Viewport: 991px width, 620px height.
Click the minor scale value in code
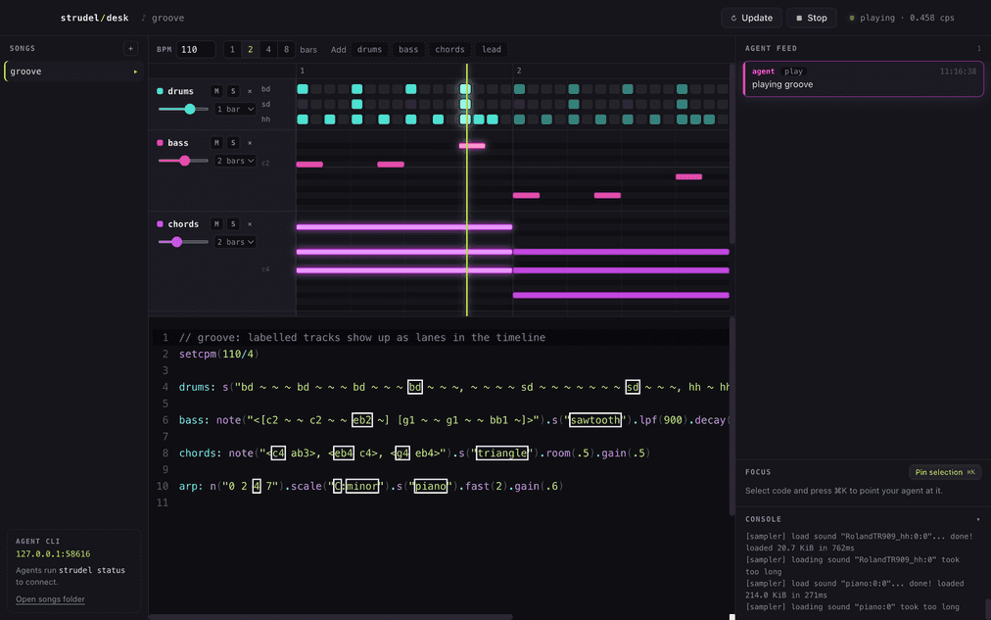(x=362, y=486)
